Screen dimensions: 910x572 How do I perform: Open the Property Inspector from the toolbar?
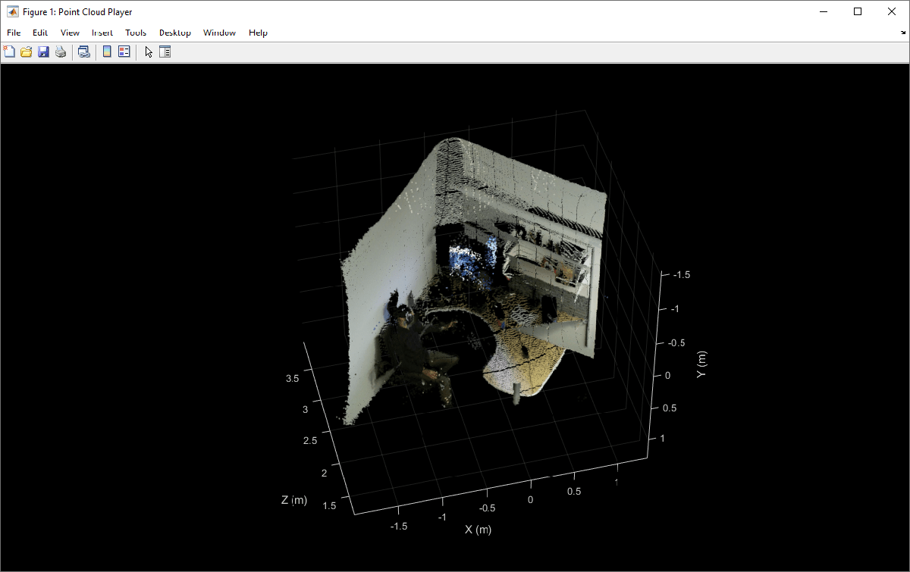pos(165,52)
